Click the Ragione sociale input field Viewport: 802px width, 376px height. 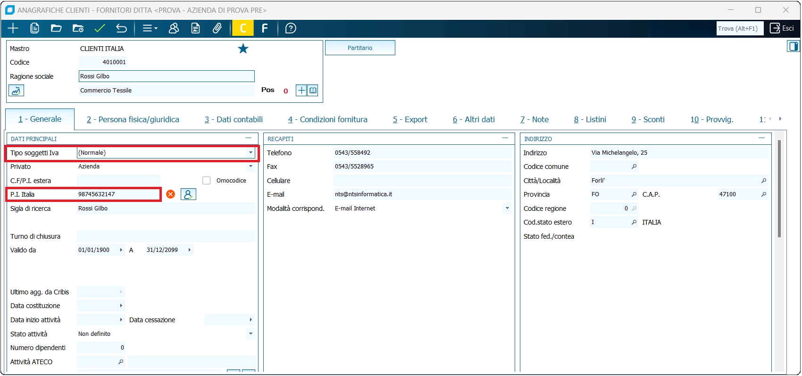click(x=167, y=76)
